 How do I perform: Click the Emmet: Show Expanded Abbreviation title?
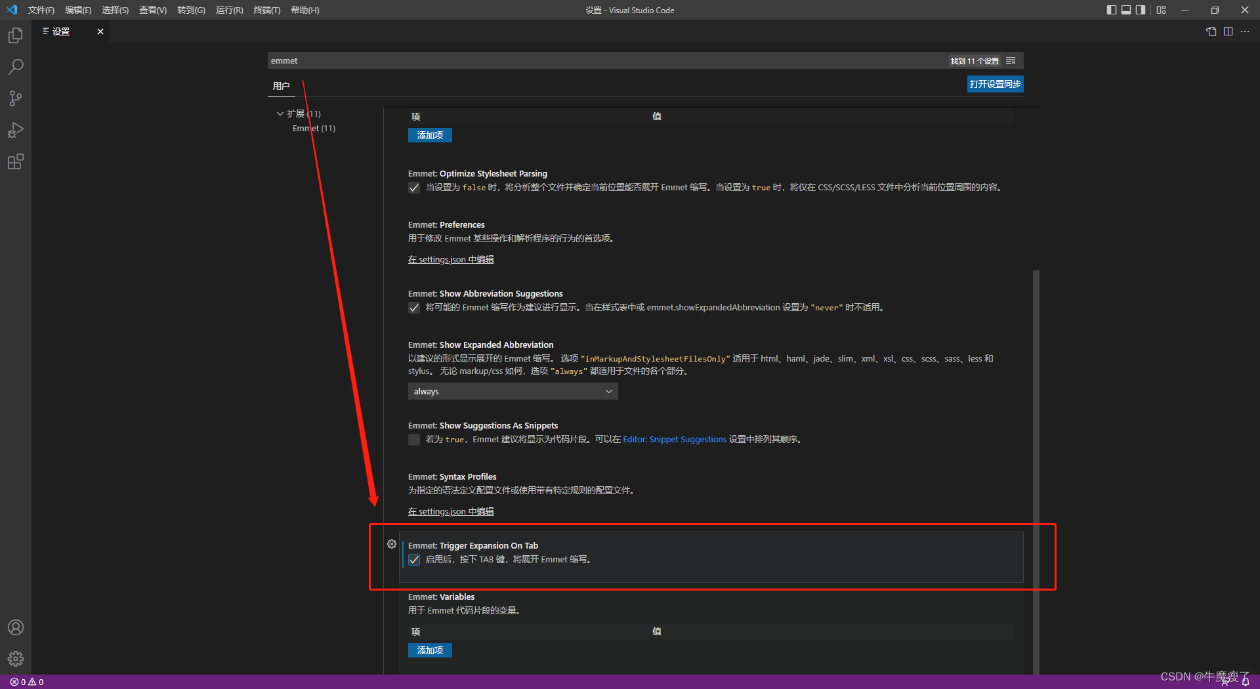[480, 345]
